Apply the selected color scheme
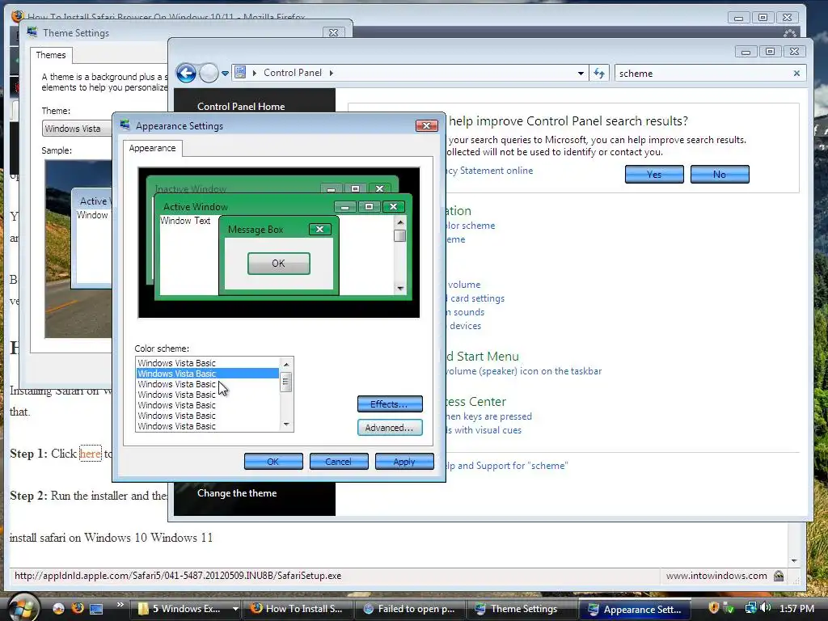Image resolution: width=828 pixels, height=621 pixels. tap(404, 462)
